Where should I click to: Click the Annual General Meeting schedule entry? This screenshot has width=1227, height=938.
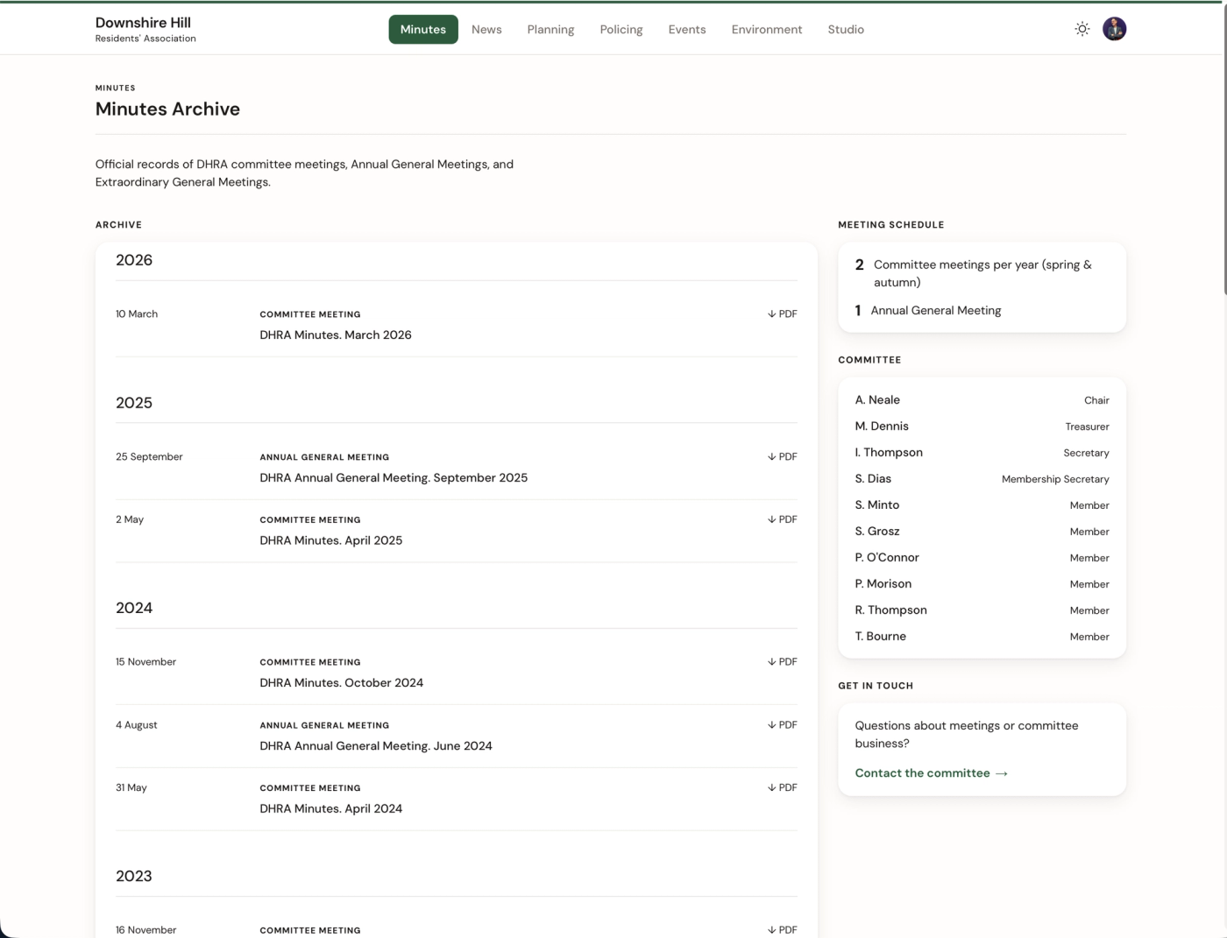[928, 310]
